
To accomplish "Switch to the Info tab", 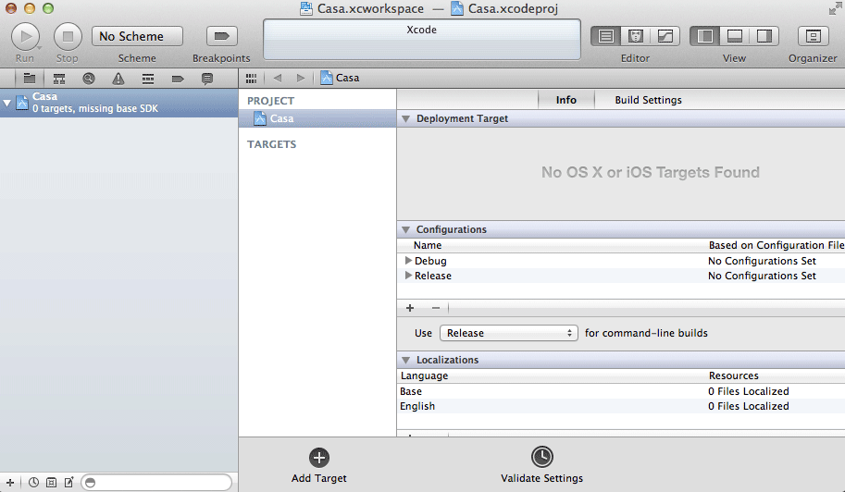I will pyautogui.click(x=565, y=100).
